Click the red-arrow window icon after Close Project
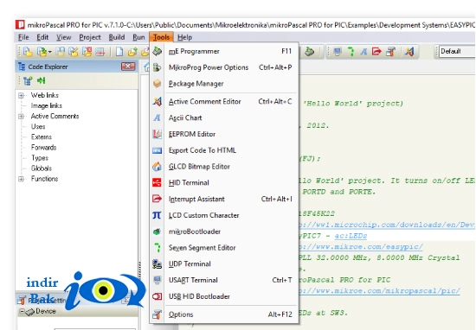The height and width of the screenshot is (330, 476). coord(100,52)
